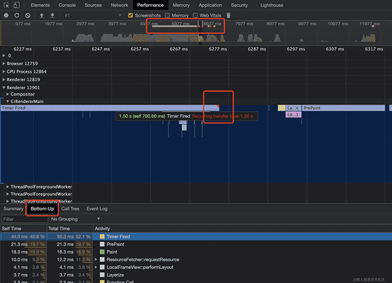This screenshot has width=392, height=283.
Task: Open the Event Log tab
Action: tap(97, 209)
